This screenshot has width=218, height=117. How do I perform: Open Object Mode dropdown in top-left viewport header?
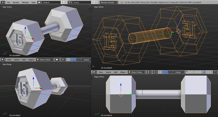click(x=45, y=60)
